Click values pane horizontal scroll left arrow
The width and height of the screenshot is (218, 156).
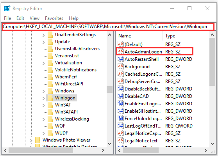tap(119, 150)
